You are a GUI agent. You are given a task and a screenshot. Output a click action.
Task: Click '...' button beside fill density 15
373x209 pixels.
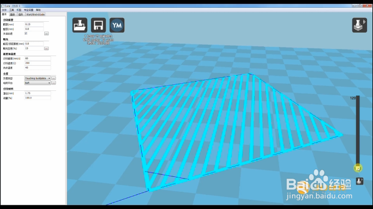(x=46, y=48)
